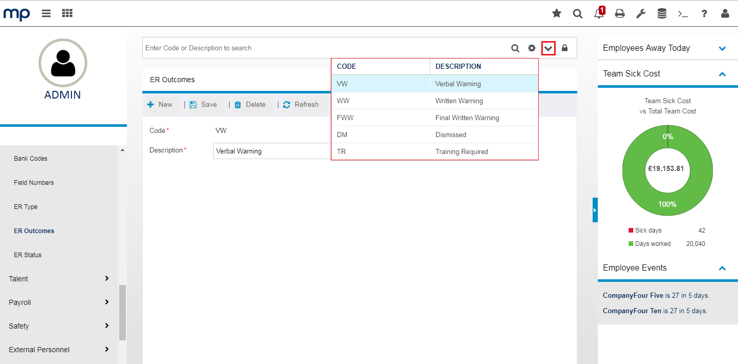Click the green Days worked legend swatch
This screenshot has height=364, width=738.
coord(631,244)
